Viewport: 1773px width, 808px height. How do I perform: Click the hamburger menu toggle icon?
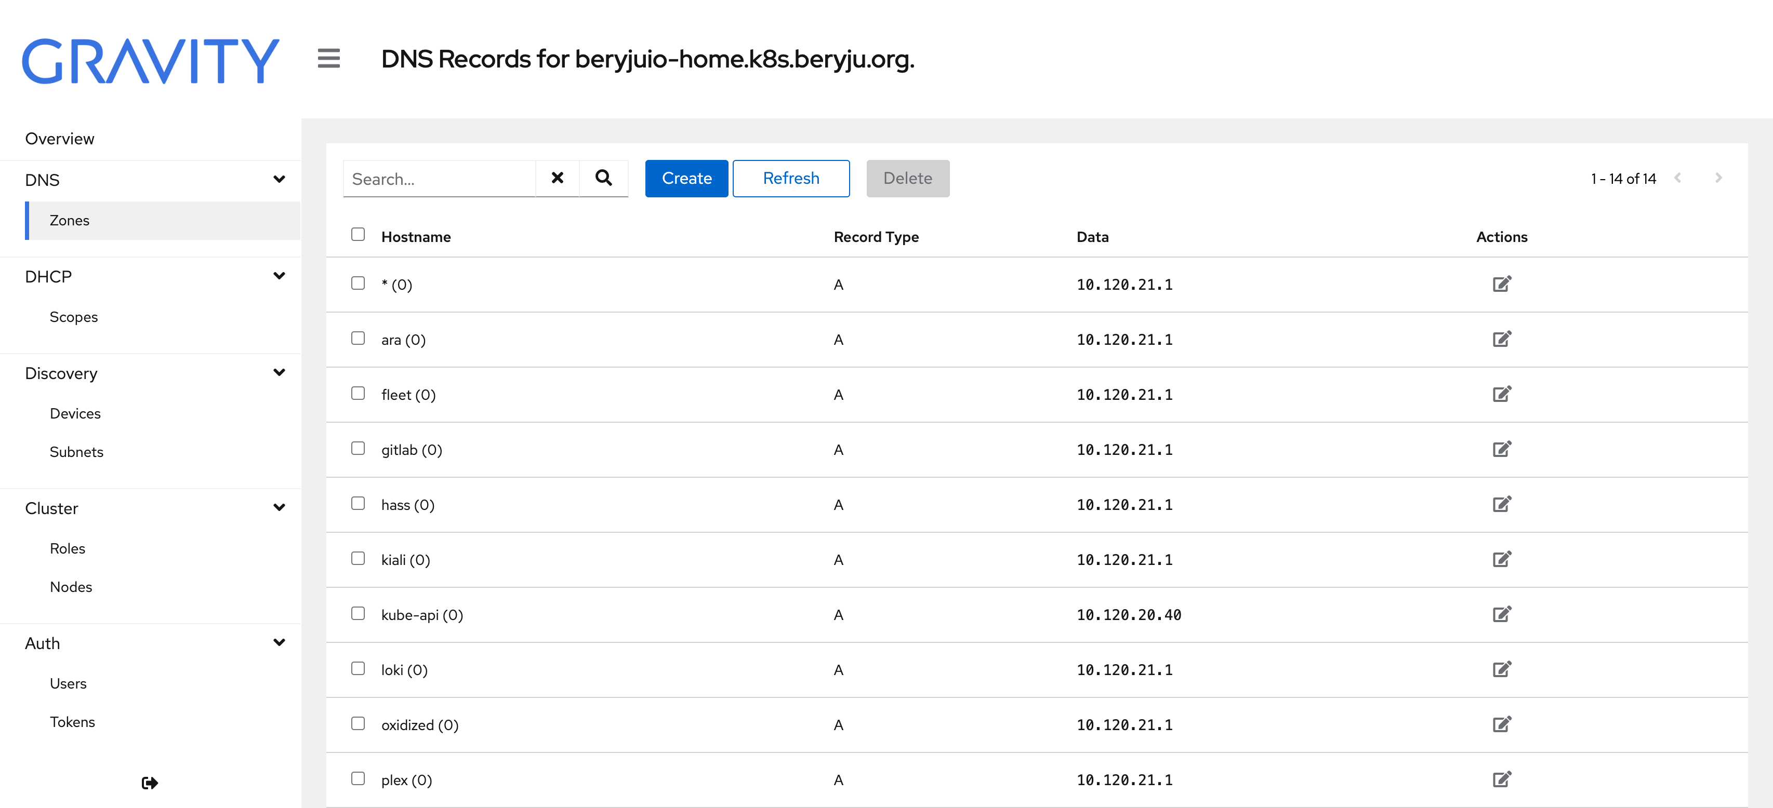click(328, 59)
